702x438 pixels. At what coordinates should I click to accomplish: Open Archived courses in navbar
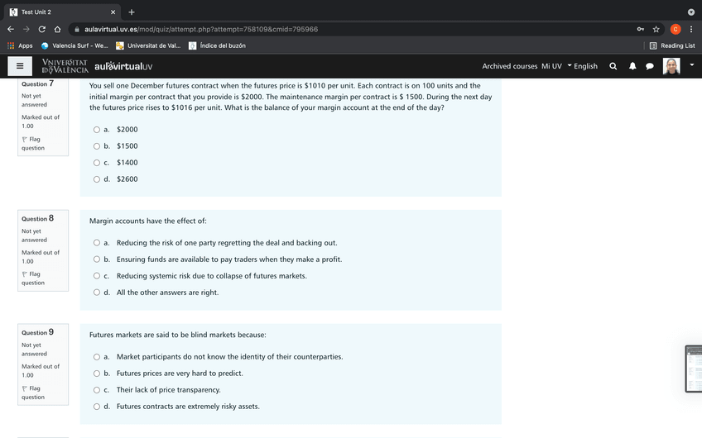tap(509, 66)
